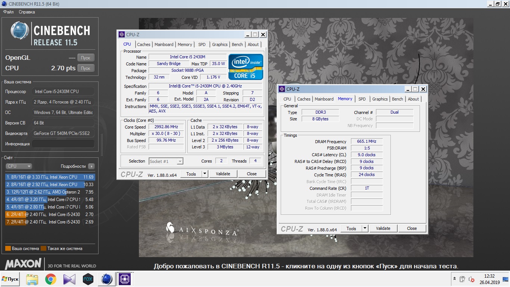Click the Start button 'Пуск'

point(10,279)
